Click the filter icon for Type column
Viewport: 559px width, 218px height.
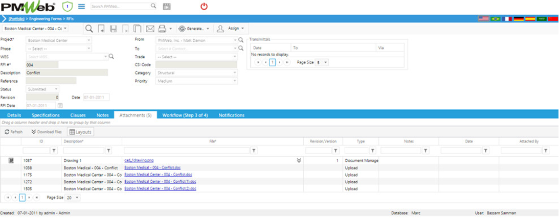(372, 151)
